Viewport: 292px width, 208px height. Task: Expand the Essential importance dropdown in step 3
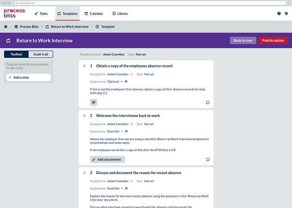(115, 188)
